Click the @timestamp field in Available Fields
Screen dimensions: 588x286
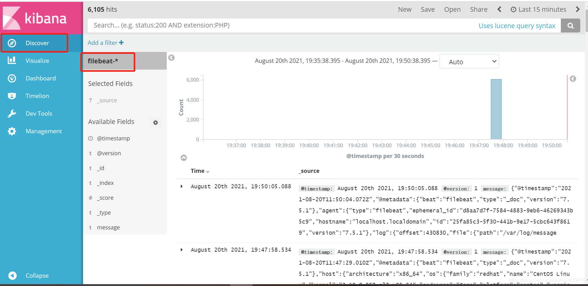pos(113,139)
